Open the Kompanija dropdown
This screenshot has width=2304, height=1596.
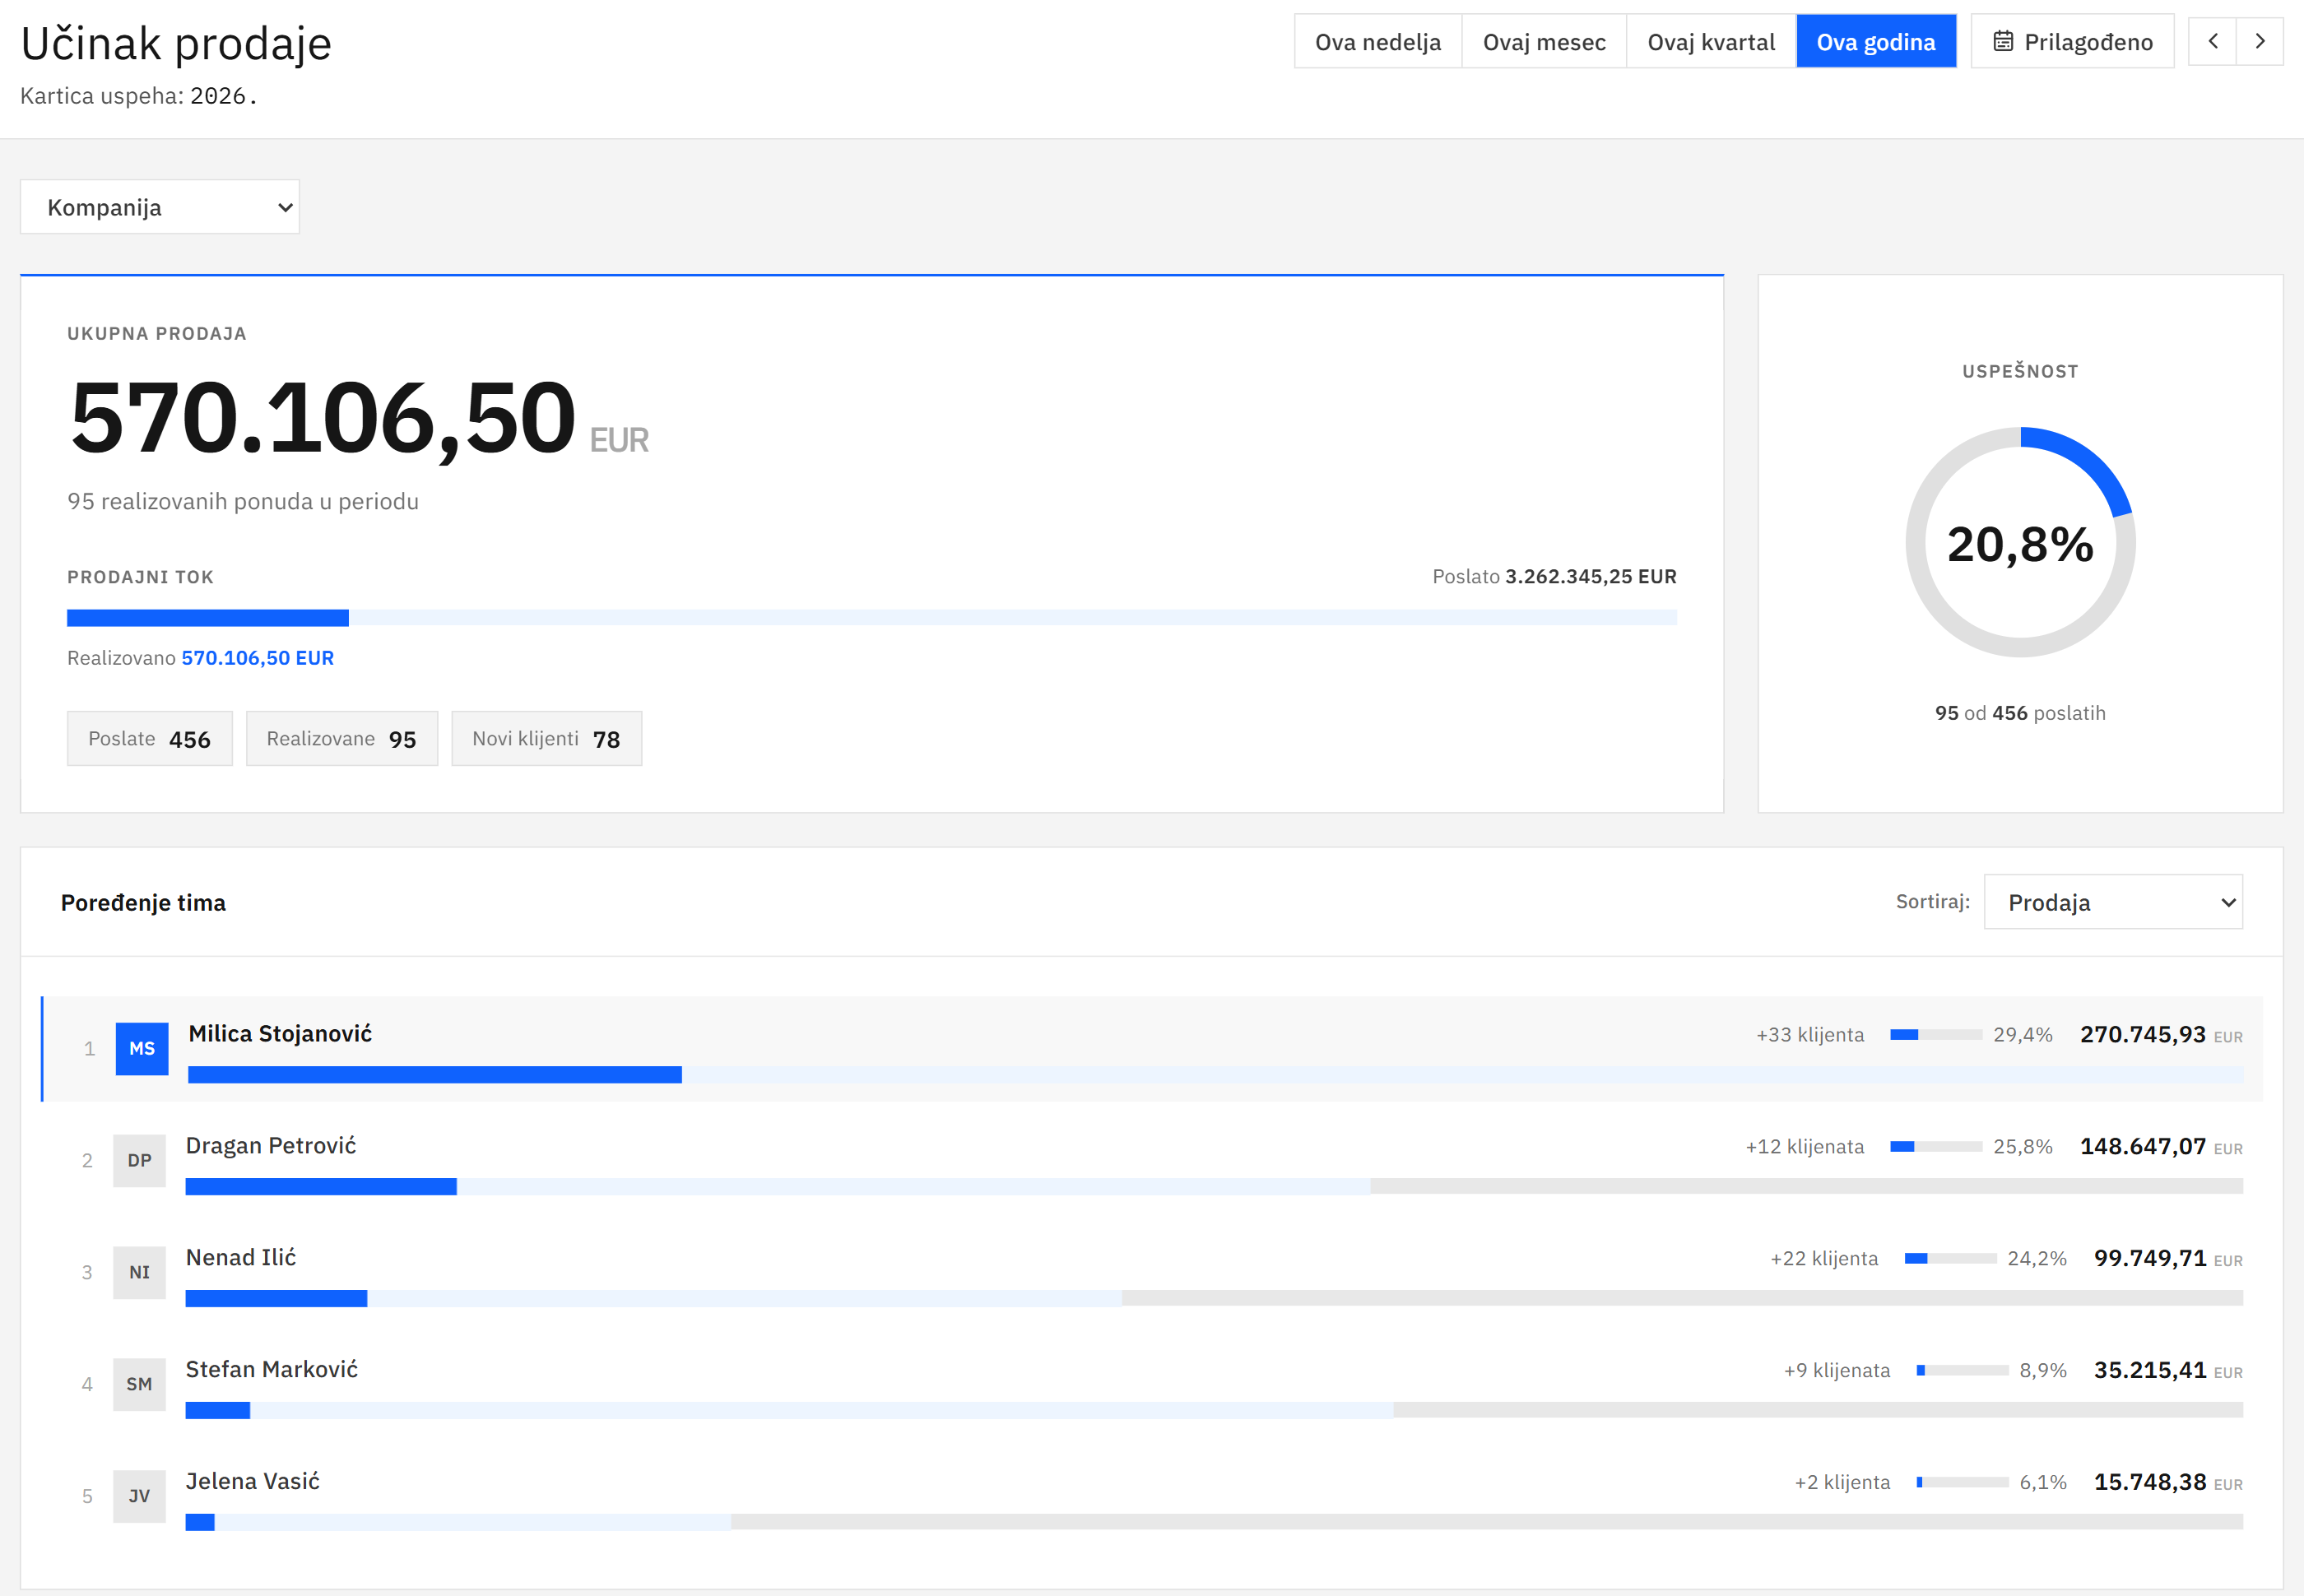point(160,207)
